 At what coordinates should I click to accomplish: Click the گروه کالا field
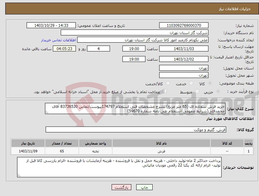pos(136,129)
